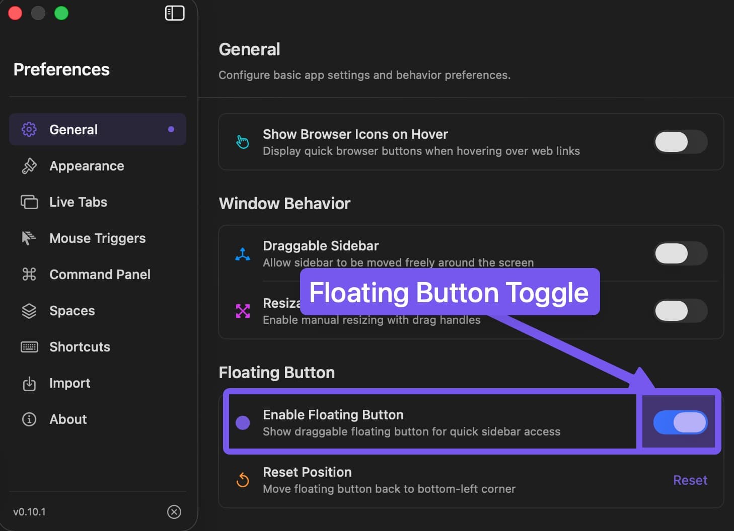The image size is (734, 531).
Task: Click the circled X at the sidebar bottom
Action: [174, 512]
